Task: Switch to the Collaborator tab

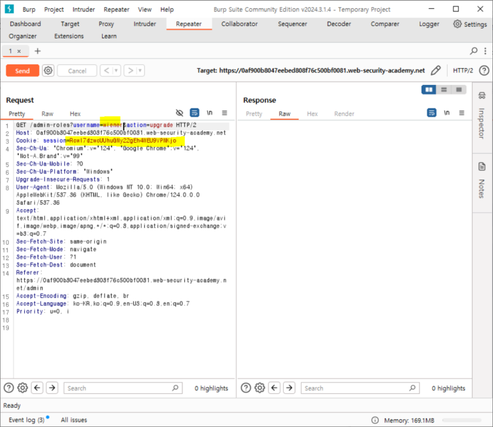Action: (239, 24)
